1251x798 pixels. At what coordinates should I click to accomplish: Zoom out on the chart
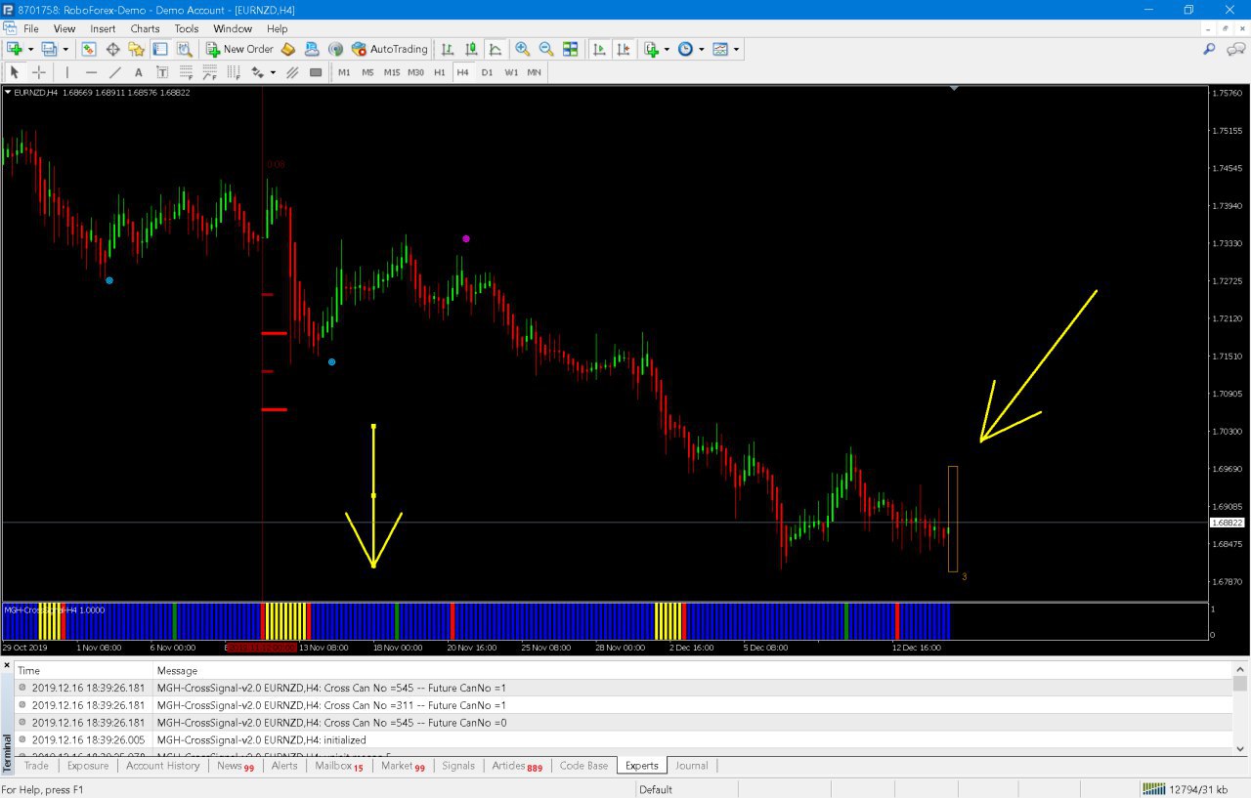click(x=546, y=49)
